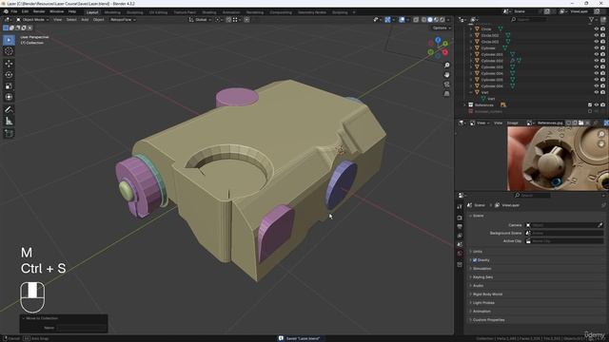
Task: Toggle X-ray mode in viewport header
Action: click(416, 19)
